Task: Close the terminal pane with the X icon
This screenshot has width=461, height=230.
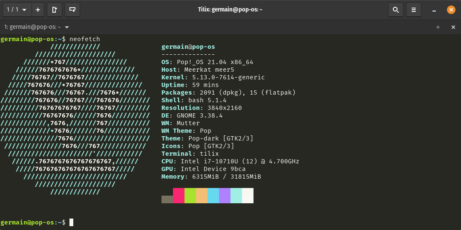Action: pyautogui.click(x=453, y=27)
